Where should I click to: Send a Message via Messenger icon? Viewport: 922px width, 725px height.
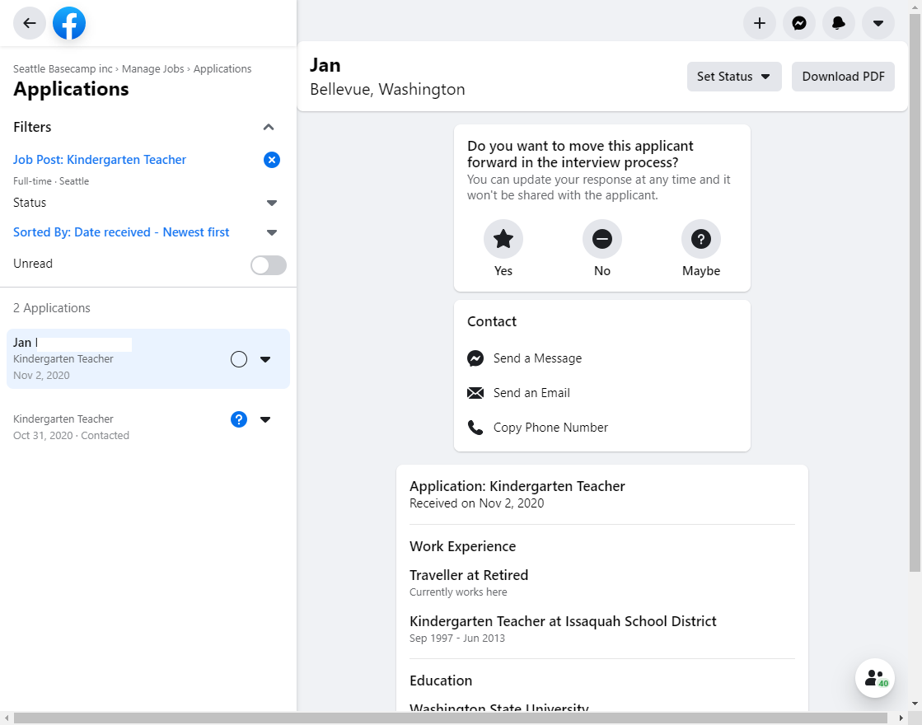(475, 358)
